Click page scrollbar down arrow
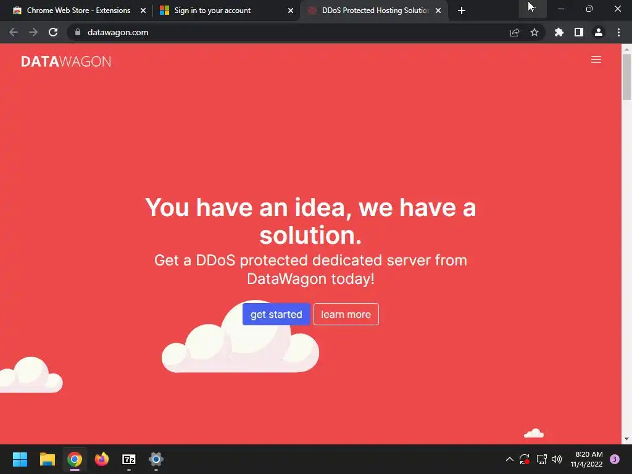This screenshot has width=632, height=474. tap(626, 439)
